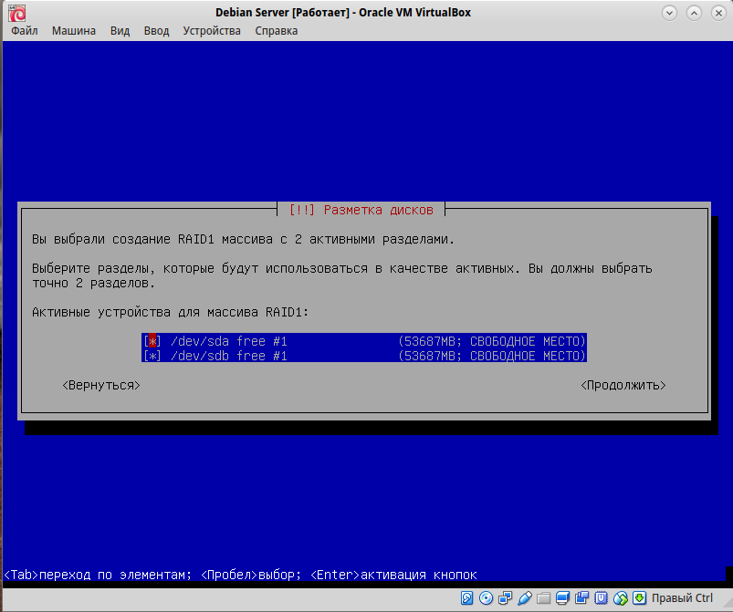The image size is (733, 612).
Task: Open the Устройства menu
Action: click(x=212, y=31)
